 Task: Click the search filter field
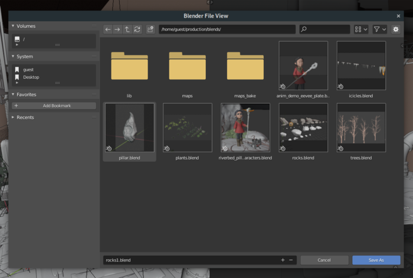(x=324, y=29)
